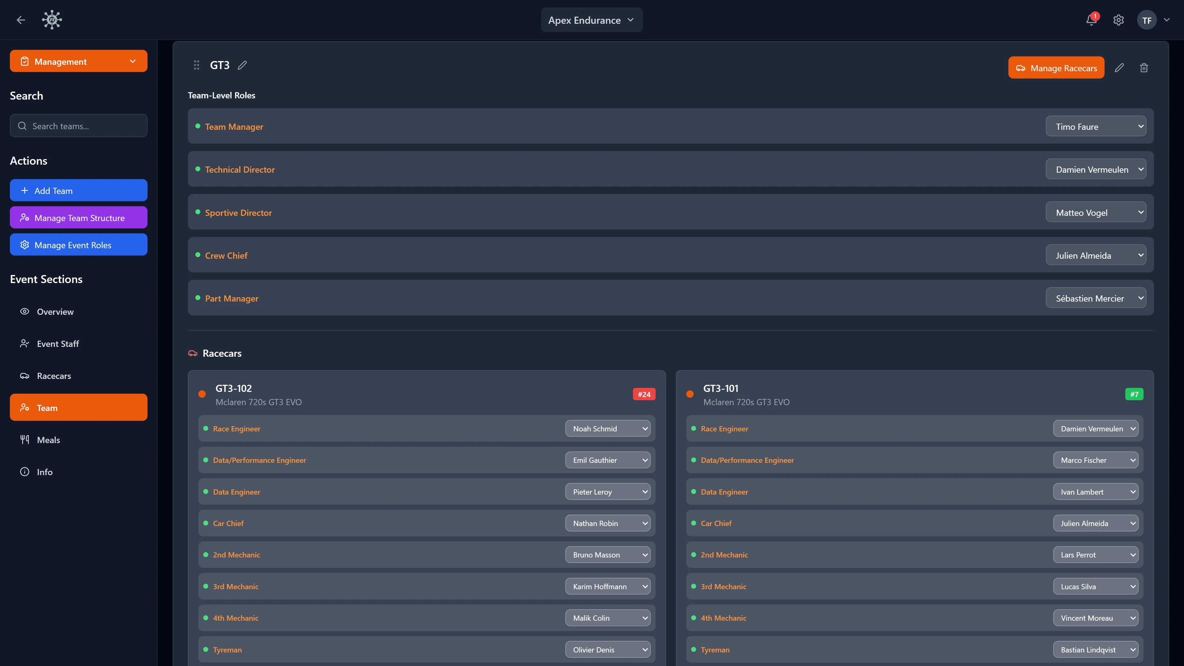Click the app logo icon
Viewport: 1184px width, 666px height.
pos(52,20)
